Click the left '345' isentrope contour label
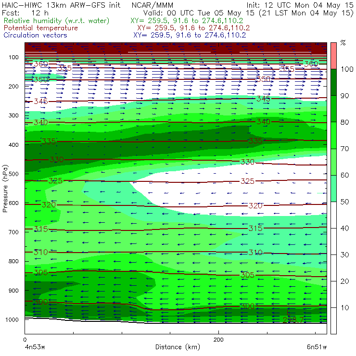 pos(41,101)
